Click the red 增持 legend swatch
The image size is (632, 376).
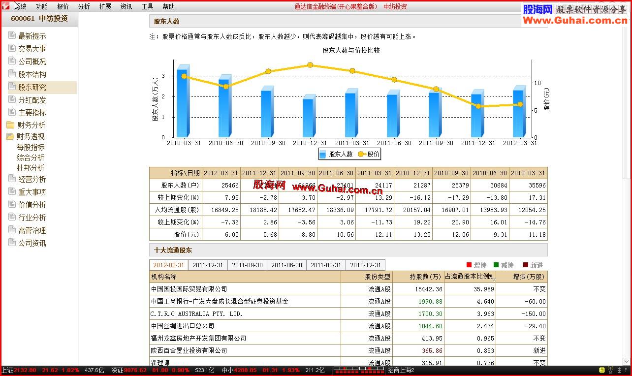[x=469, y=265]
